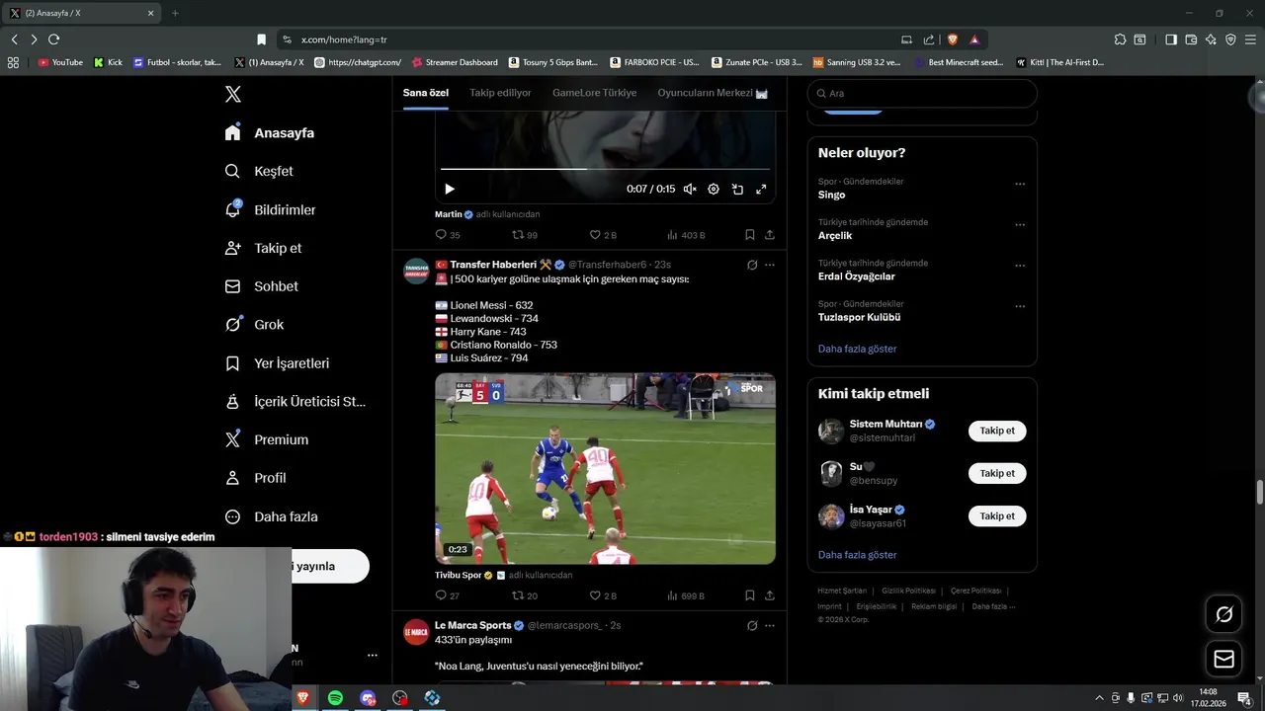
Task: Toggle Brave sidebar panel
Action: pyautogui.click(x=1171, y=39)
